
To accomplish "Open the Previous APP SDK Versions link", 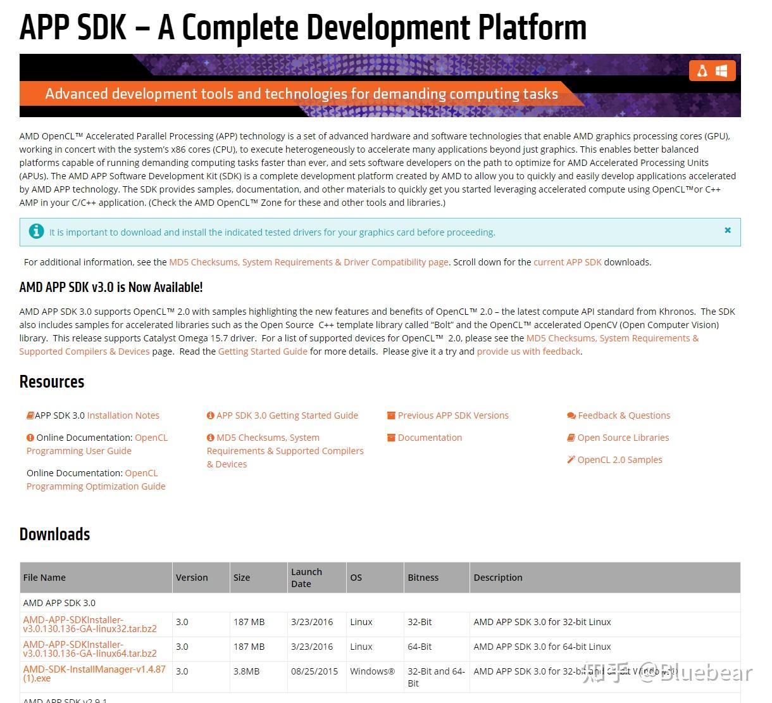I will (x=453, y=415).
